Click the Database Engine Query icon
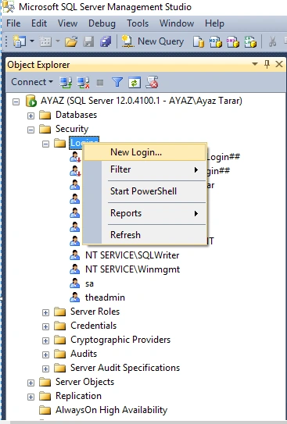 pyautogui.click(x=199, y=42)
